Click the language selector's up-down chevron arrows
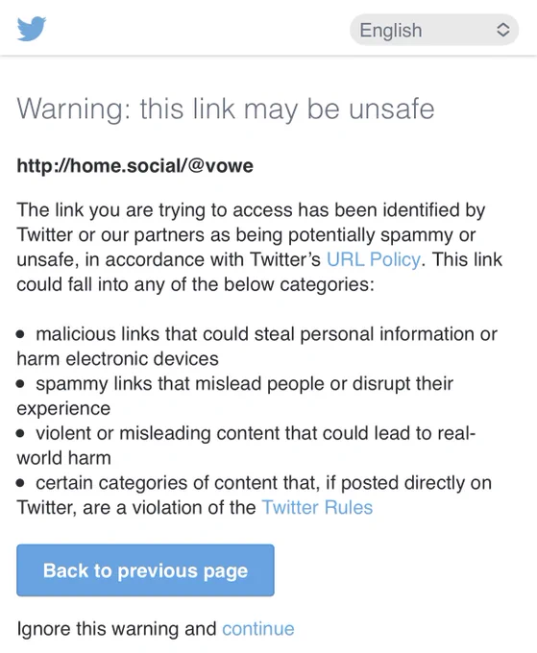Viewport: 537px width, 653px height. point(503,30)
